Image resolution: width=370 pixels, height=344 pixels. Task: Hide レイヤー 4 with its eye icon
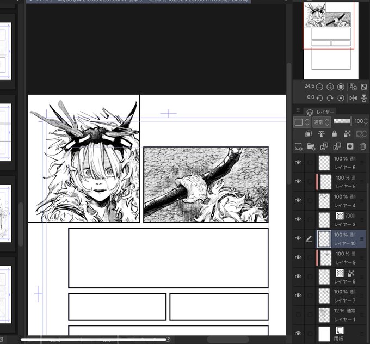pyautogui.click(x=298, y=200)
